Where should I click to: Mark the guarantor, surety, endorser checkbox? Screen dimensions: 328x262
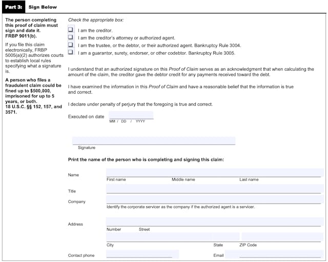[x=71, y=52]
